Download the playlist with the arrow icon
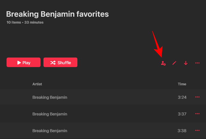The width and height of the screenshot is (206, 139). point(186,63)
